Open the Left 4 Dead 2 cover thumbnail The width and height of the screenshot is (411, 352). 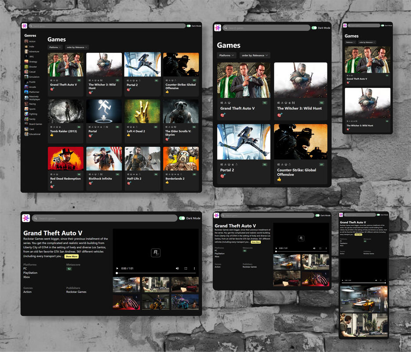tap(142, 111)
